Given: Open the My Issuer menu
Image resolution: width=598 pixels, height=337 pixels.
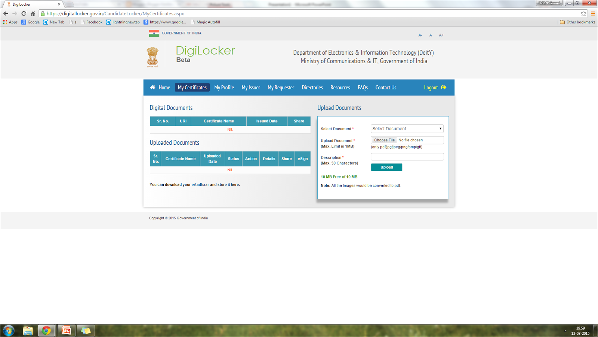Looking at the screenshot, I should coord(251,88).
